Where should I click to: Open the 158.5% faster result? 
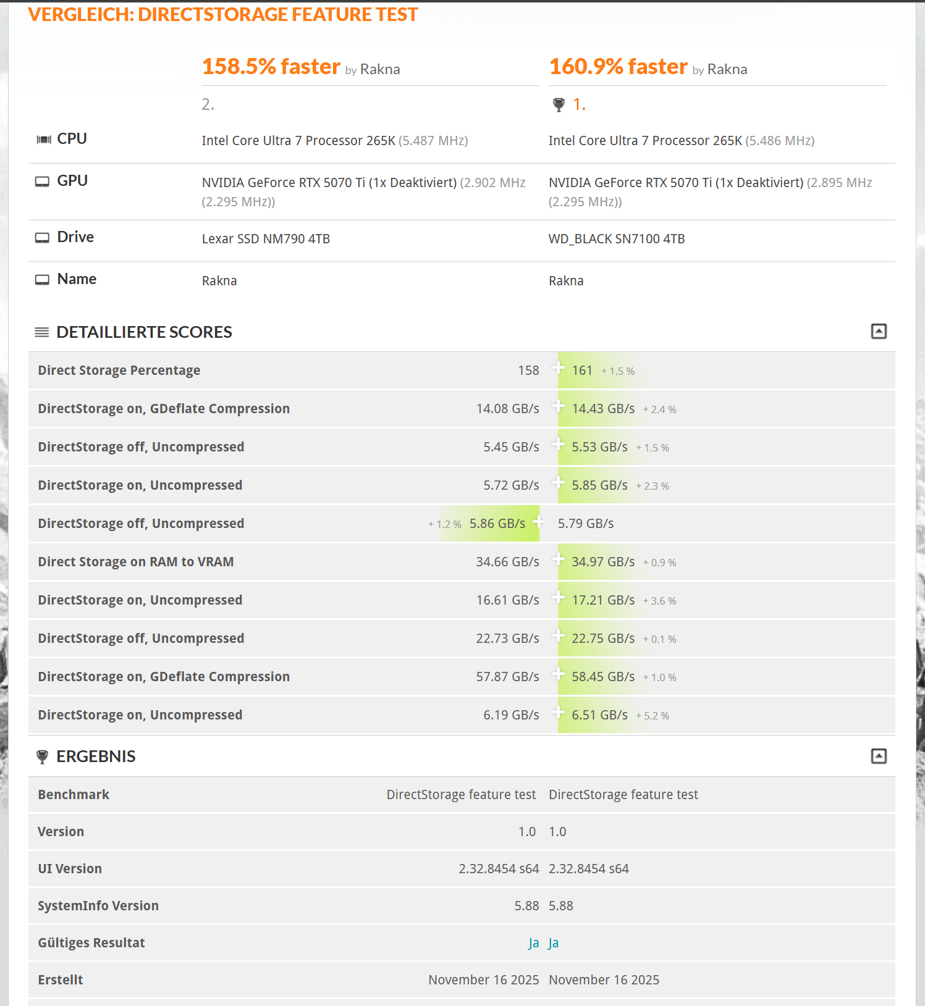[271, 66]
